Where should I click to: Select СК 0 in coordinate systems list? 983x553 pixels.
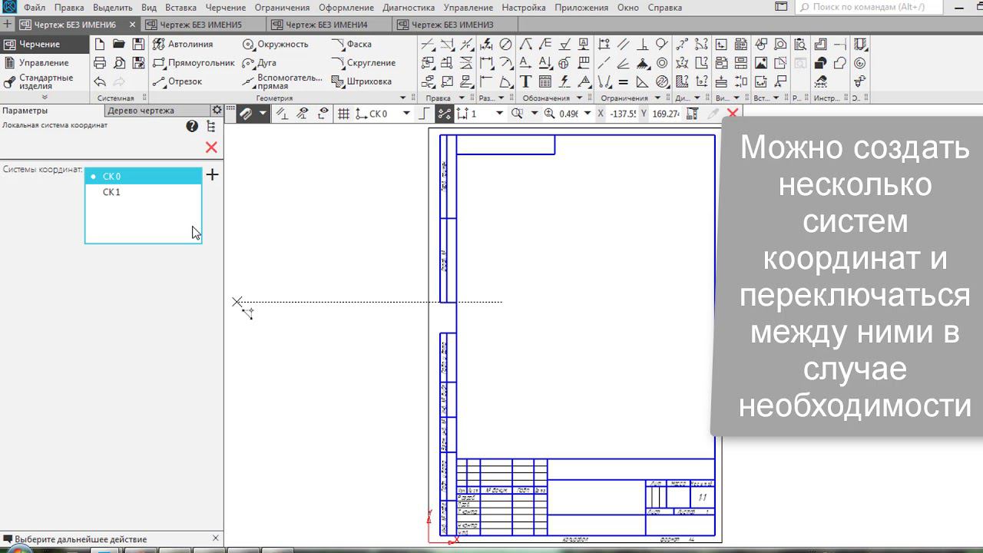[143, 177]
